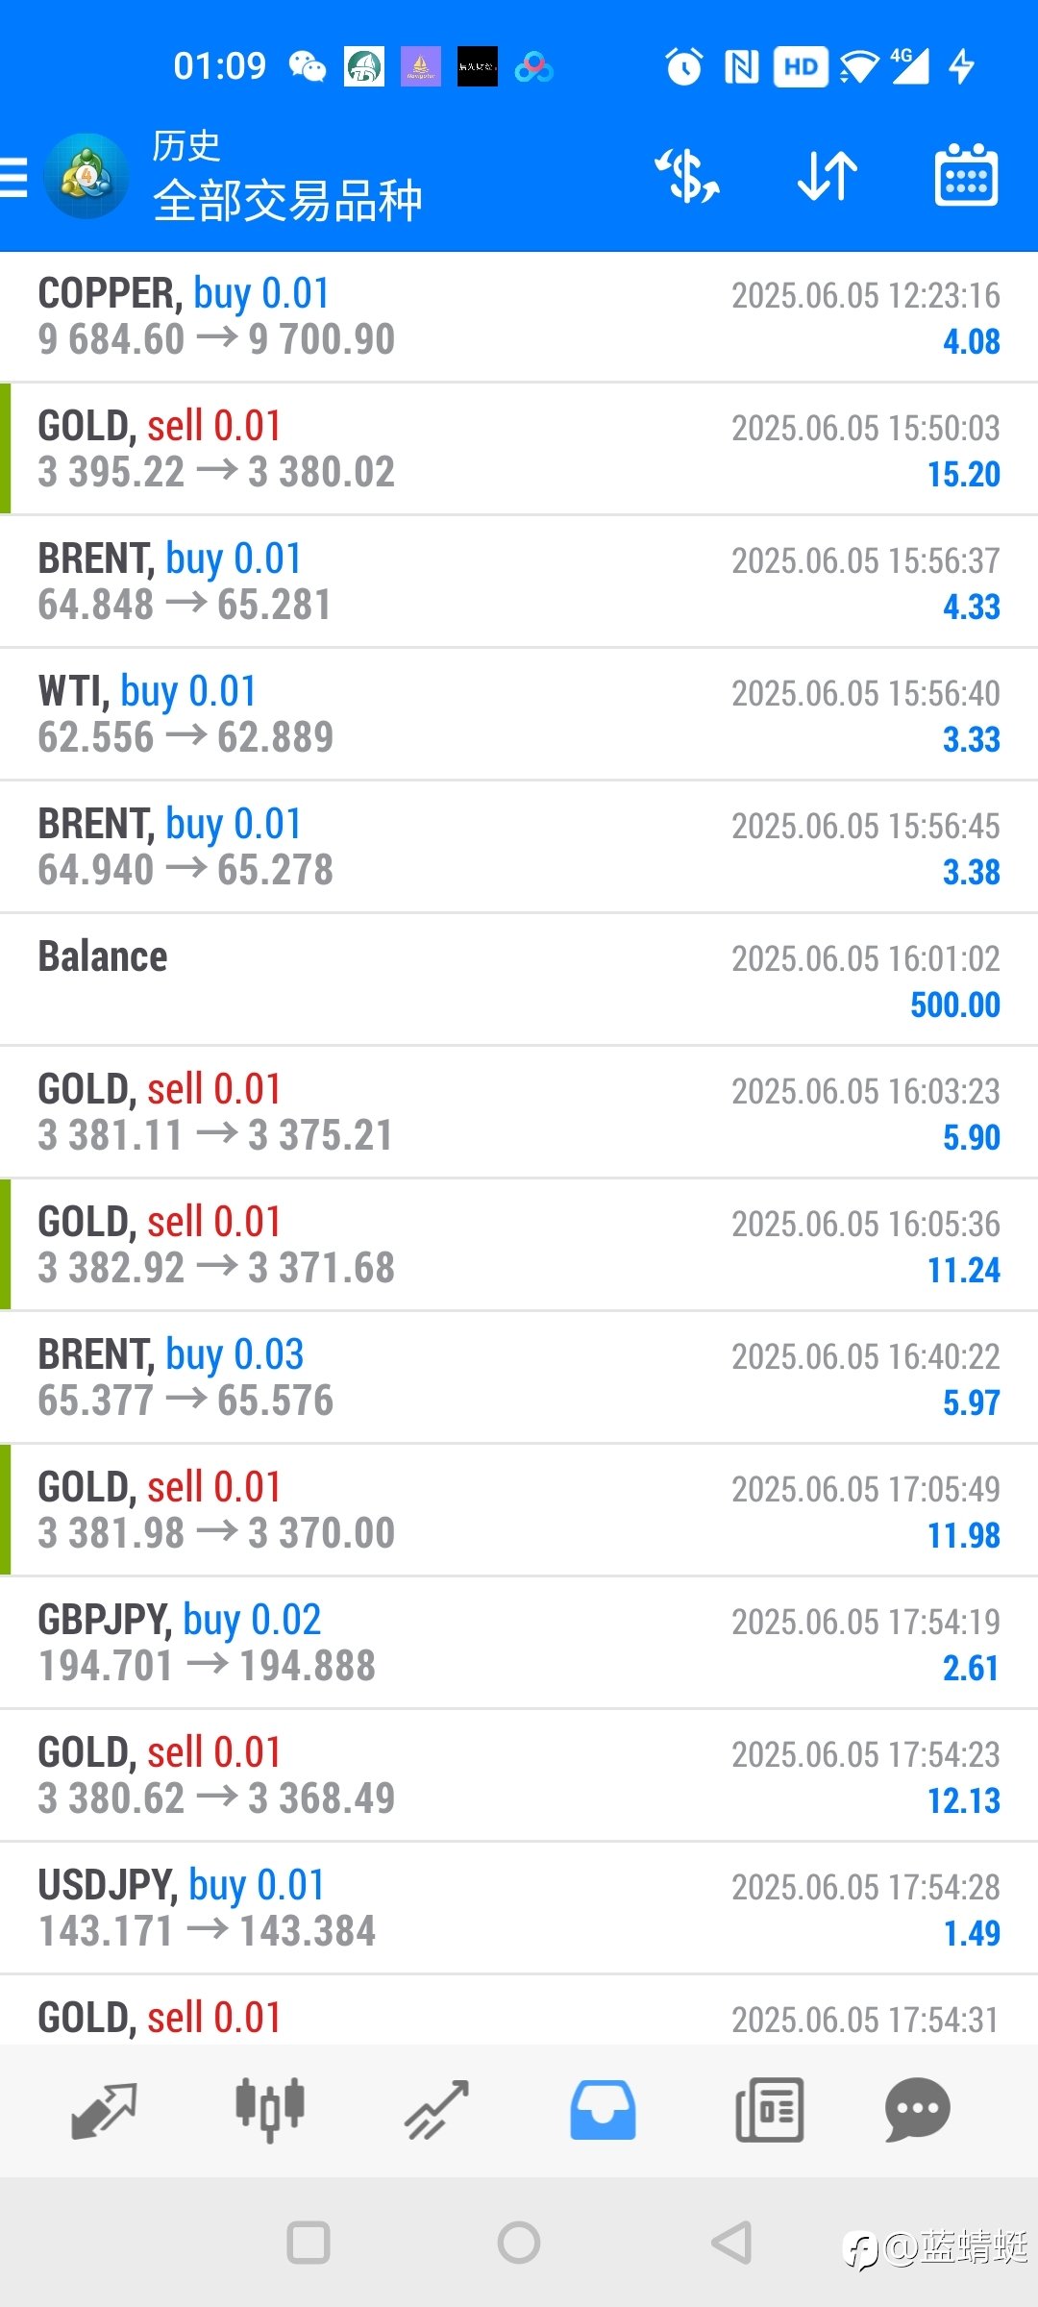
Task: Select the WTI buy 0.01 trade
Action: point(519,714)
